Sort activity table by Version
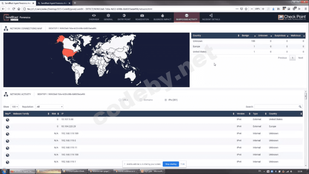This screenshot has height=174, width=309. pos(244,114)
